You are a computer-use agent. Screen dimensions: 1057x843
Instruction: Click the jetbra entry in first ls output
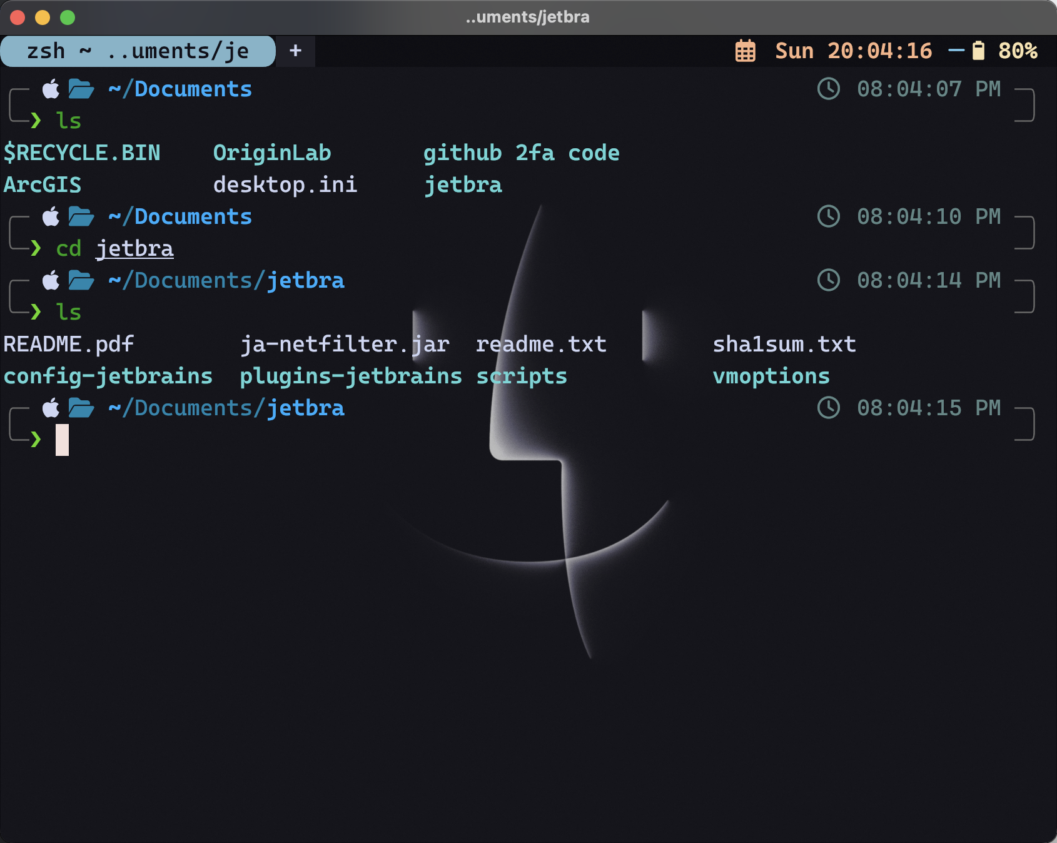463,184
